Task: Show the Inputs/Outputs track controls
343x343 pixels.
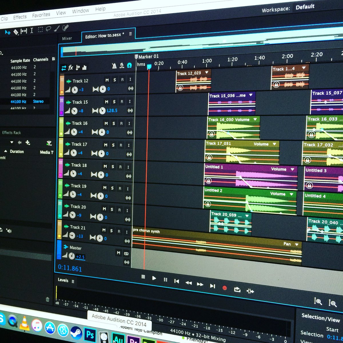Action: [64, 68]
